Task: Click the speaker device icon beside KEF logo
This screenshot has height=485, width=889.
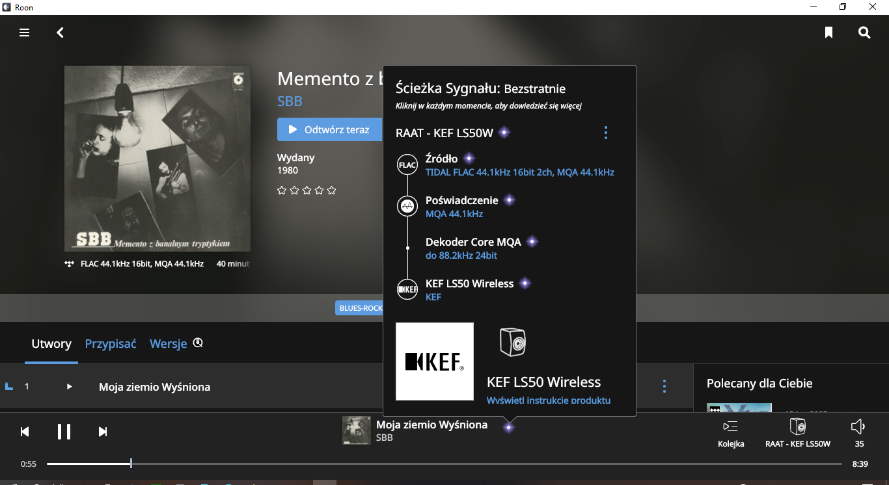Action: pyautogui.click(x=513, y=342)
